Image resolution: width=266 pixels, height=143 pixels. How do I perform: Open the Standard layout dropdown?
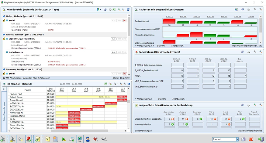click(237, 139)
